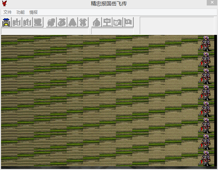This screenshot has height=170, width=218.
Task: Click the grayed elephant-shaped toolbar icon
Action: click(51, 22)
